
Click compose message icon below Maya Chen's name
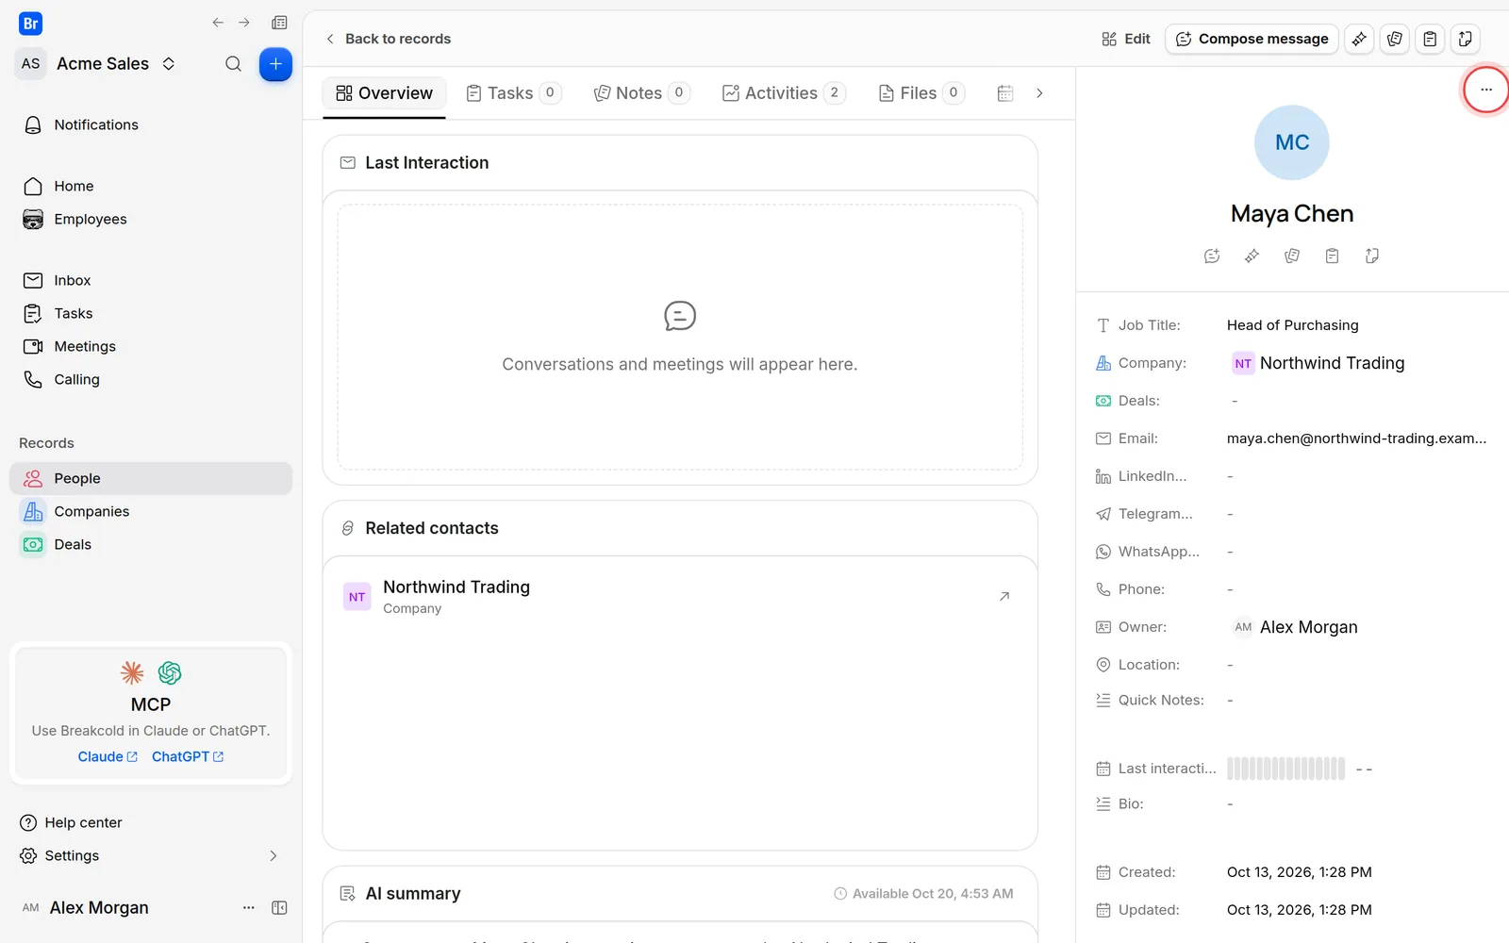tap(1212, 256)
